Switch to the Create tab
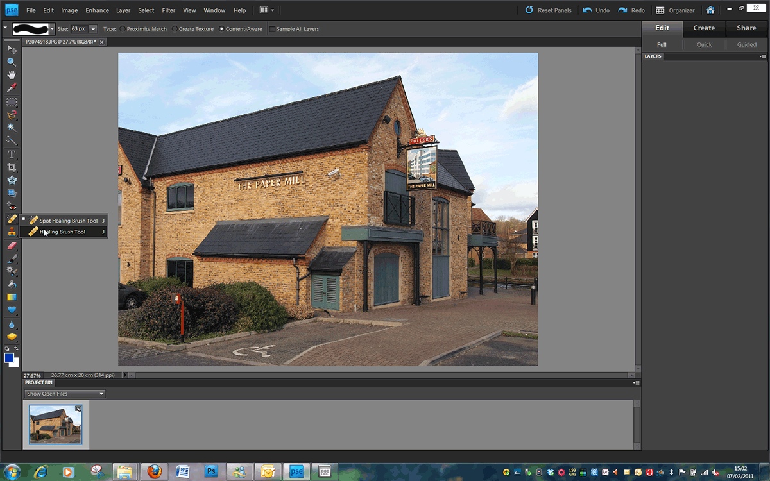Image resolution: width=770 pixels, height=481 pixels. [704, 28]
